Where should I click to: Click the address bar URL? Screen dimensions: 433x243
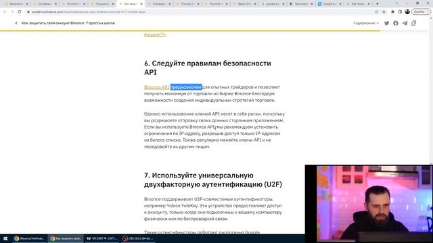click(x=89, y=12)
